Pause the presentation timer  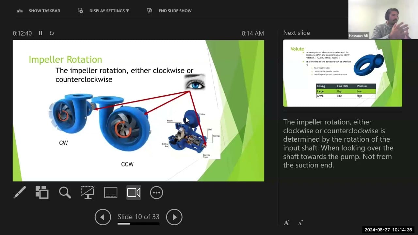[x=40, y=33]
